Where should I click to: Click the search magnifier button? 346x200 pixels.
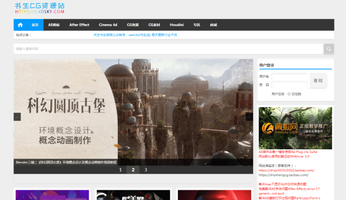click(x=329, y=49)
